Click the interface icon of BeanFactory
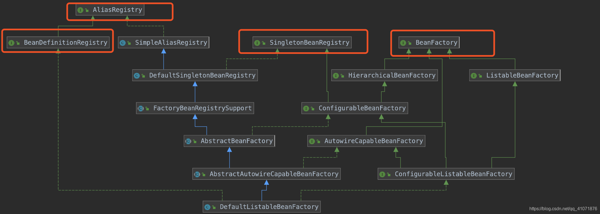The width and height of the screenshot is (600, 214). click(403, 43)
